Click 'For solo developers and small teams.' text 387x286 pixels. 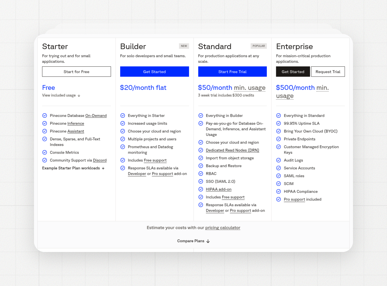click(x=153, y=56)
